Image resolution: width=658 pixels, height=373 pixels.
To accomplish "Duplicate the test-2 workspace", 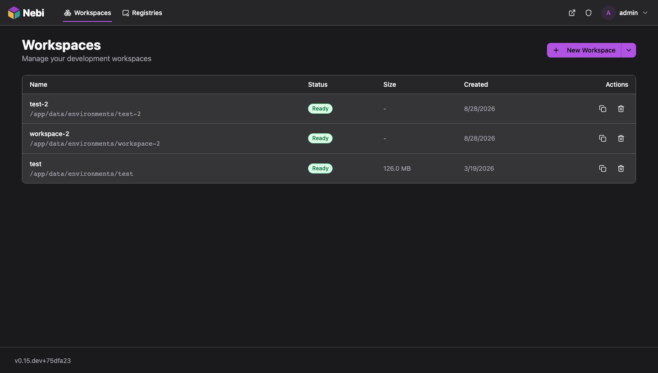I will click(603, 109).
